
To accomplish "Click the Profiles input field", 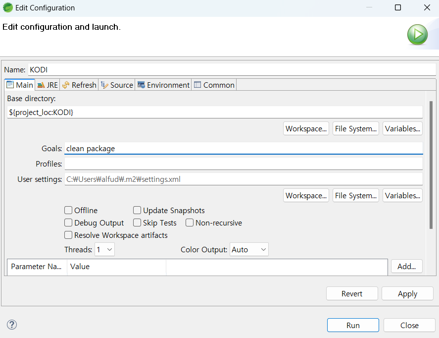I will [x=244, y=164].
